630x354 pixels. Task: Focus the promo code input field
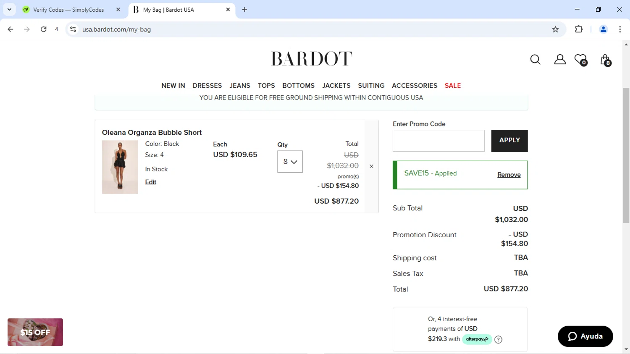pos(438,141)
